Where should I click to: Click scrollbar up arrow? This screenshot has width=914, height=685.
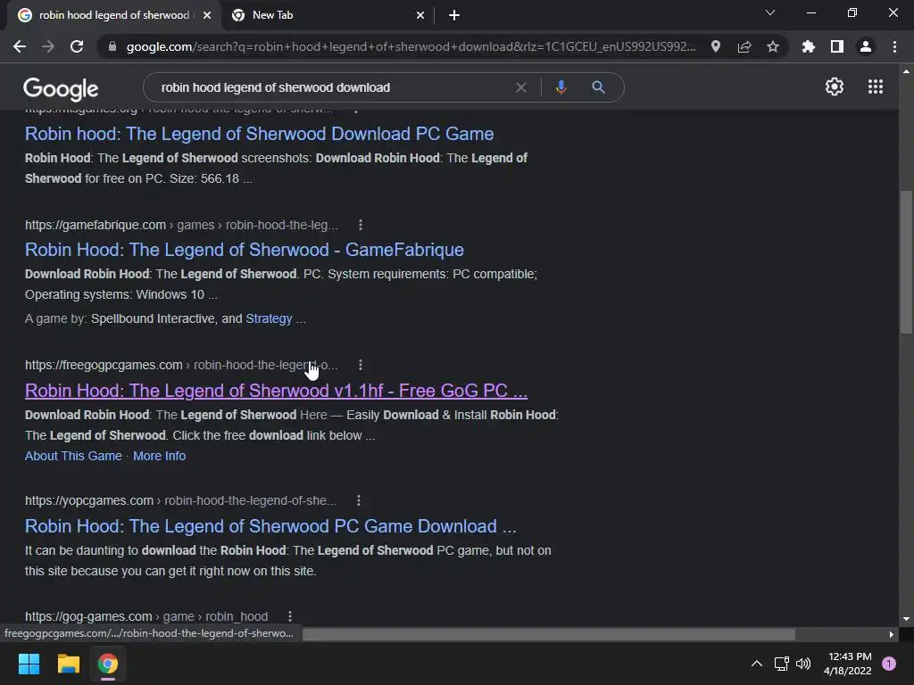(906, 71)
